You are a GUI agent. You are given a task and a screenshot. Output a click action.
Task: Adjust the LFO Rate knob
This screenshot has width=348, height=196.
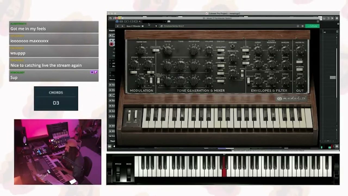pyautogui.click(x=135, y=64)
